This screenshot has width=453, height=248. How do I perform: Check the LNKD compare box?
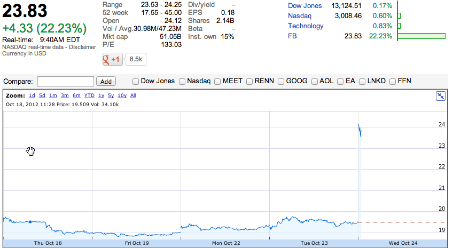(362, 82)
